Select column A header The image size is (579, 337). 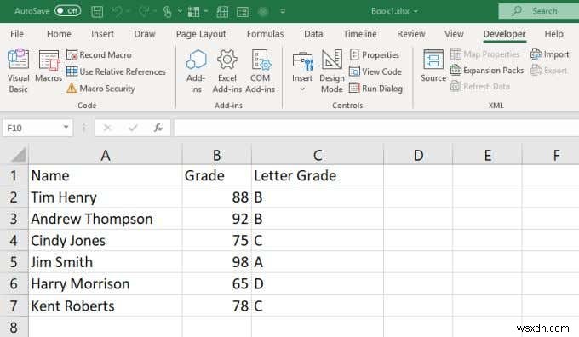coord(106,155)
